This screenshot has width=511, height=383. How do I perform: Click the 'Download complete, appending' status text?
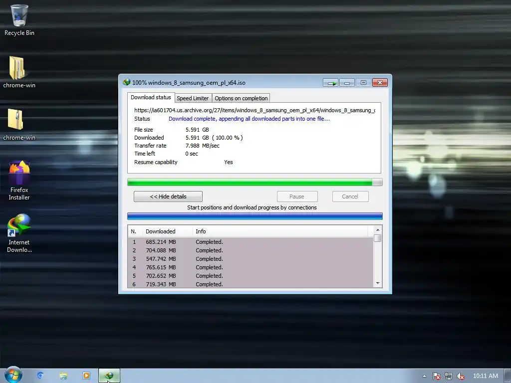(x=250, y=119)
